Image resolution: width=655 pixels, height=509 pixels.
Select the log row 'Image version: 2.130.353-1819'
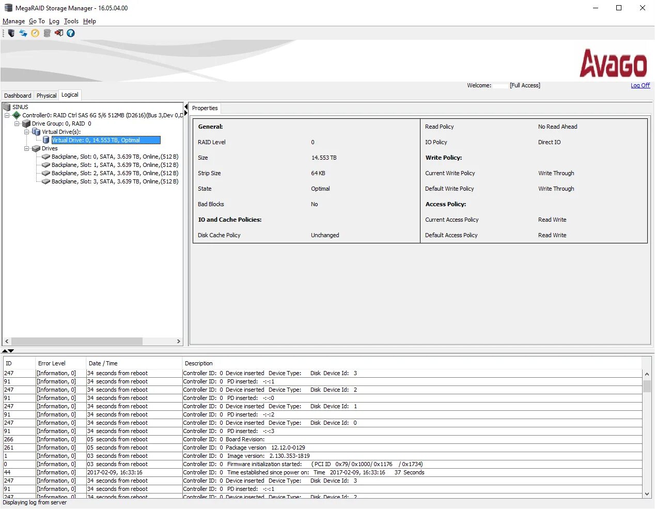(323, 456)
